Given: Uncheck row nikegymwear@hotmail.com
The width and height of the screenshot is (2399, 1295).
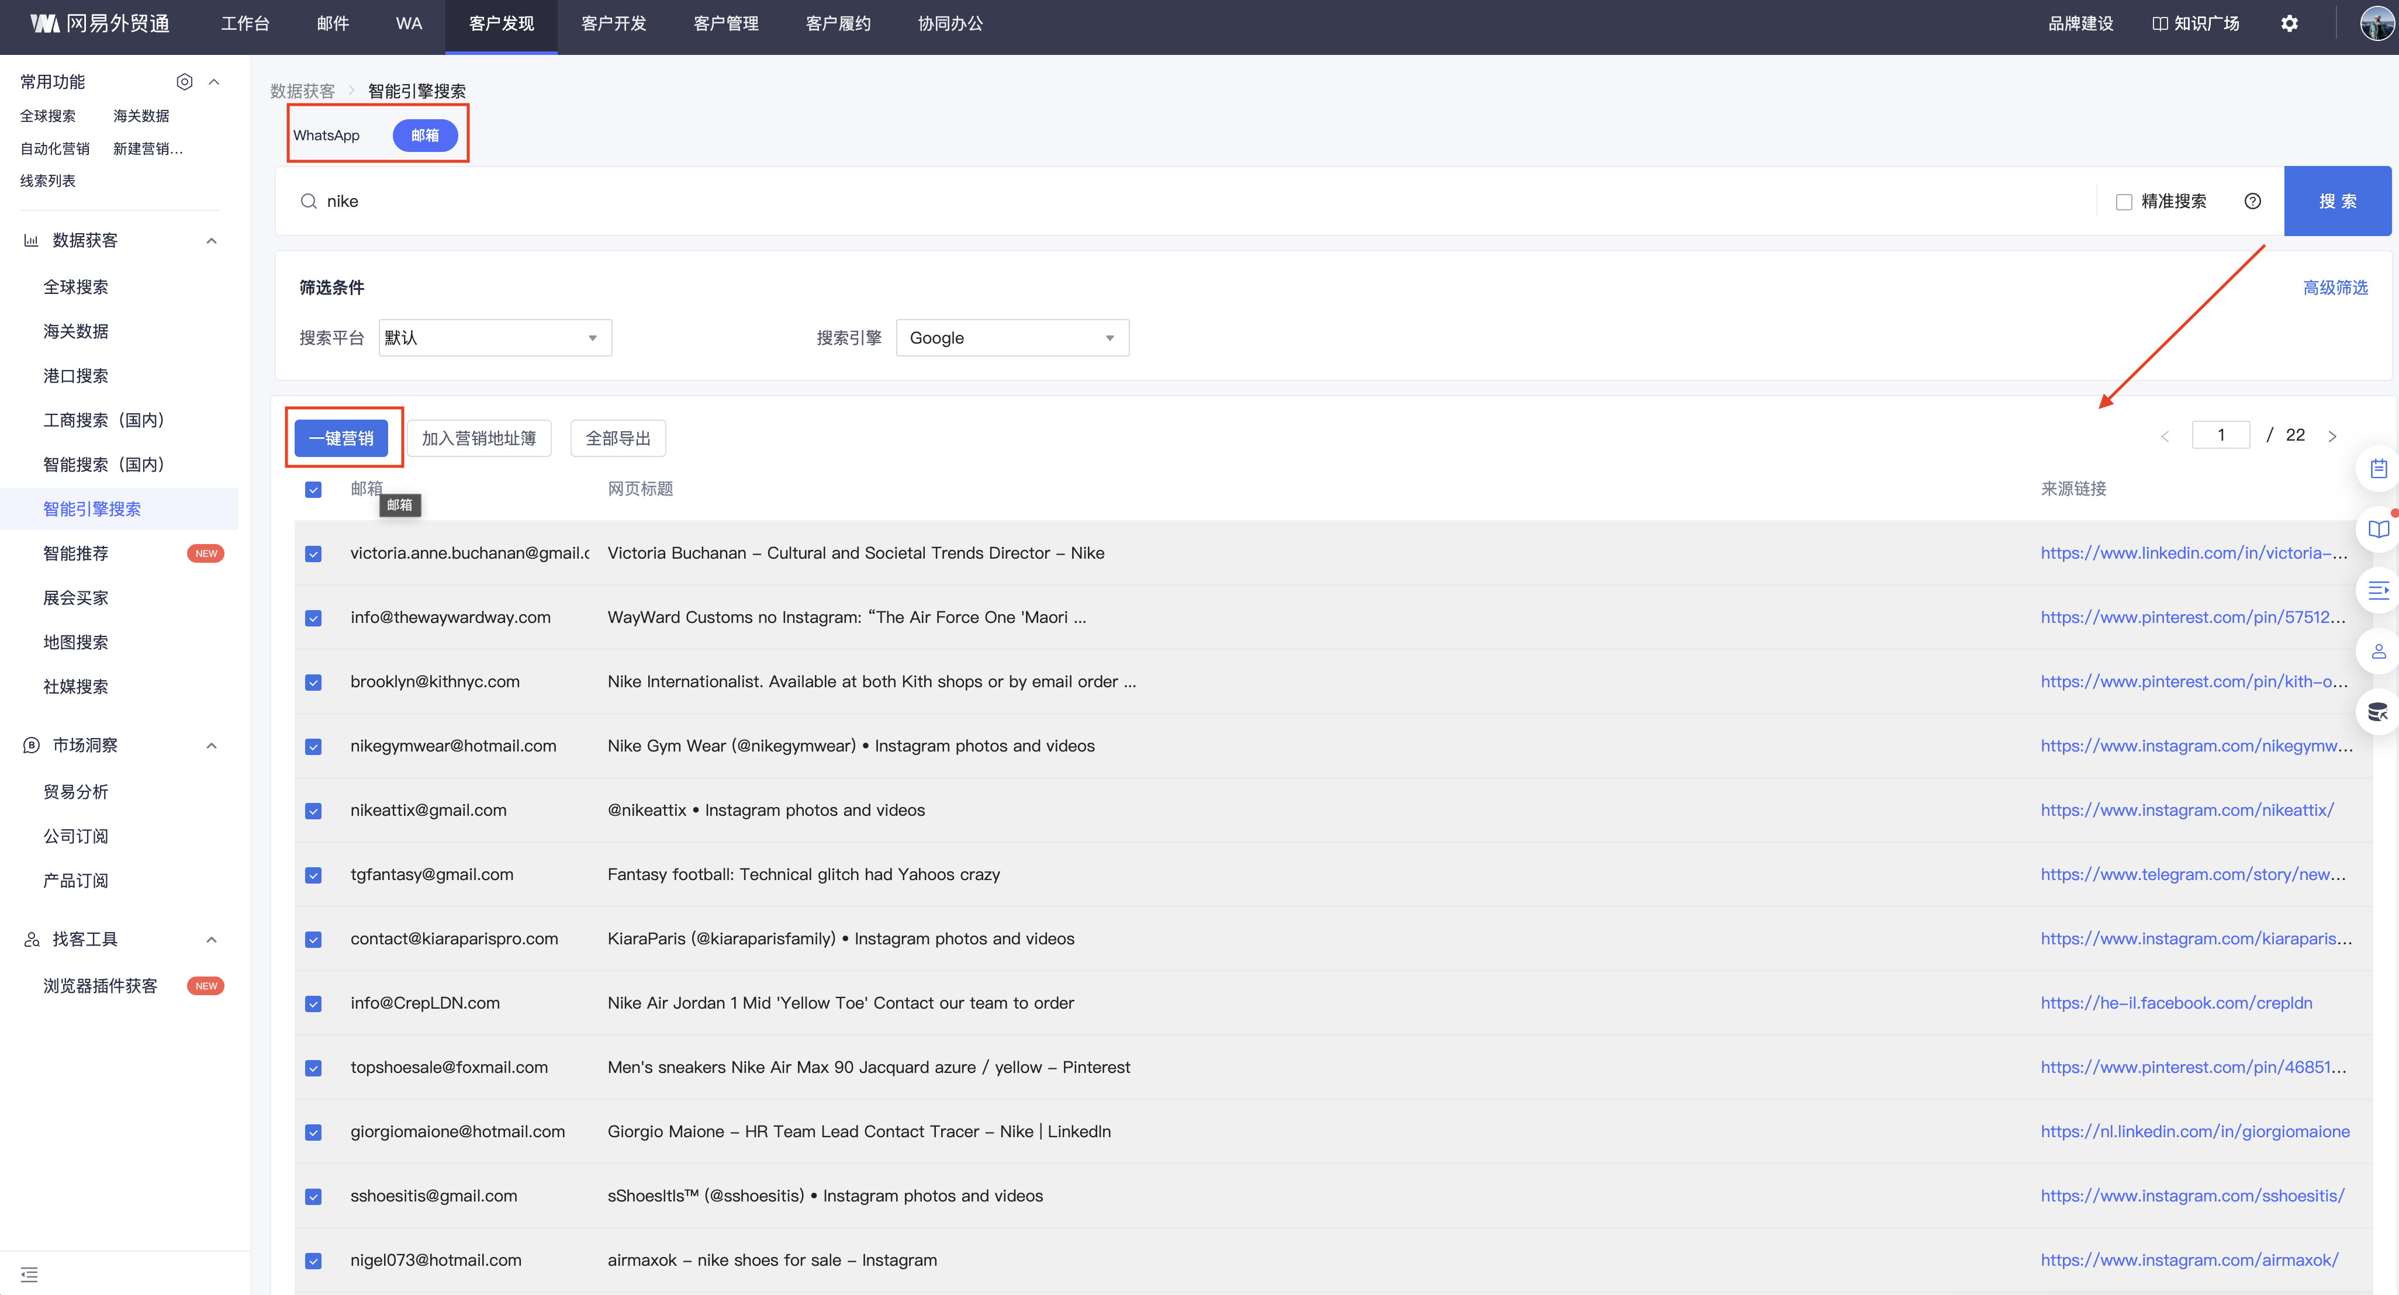Looking at the screenshot, I should (x=313, y=747).
